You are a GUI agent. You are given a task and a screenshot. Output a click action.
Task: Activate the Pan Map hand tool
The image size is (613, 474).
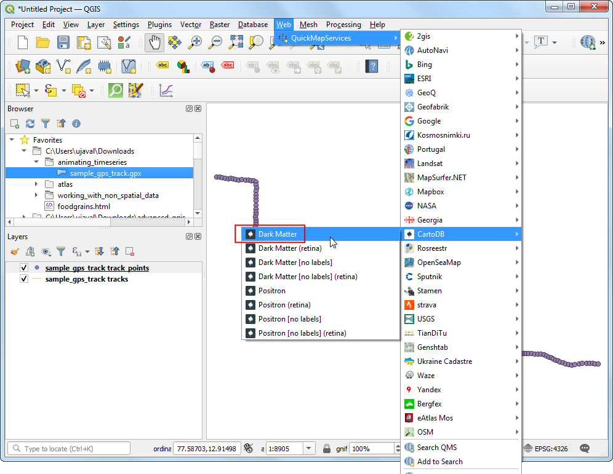pyautogui.click(x=154, y=42)
